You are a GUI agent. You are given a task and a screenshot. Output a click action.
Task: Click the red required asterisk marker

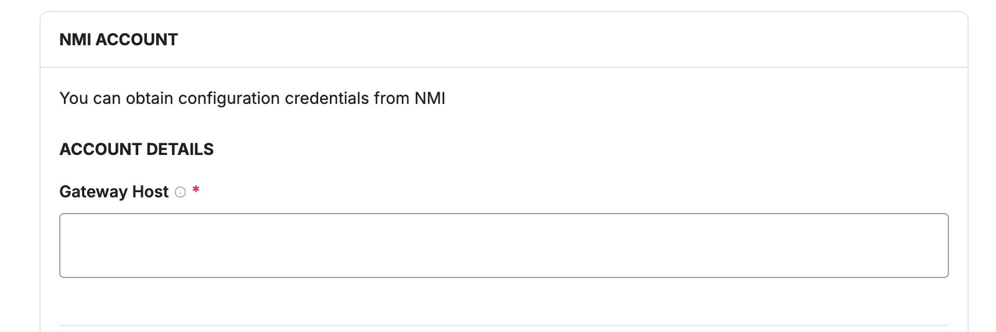(196, 190)
